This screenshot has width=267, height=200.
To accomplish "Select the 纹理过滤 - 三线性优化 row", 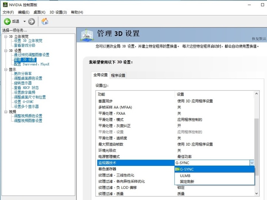I will 136,175.
